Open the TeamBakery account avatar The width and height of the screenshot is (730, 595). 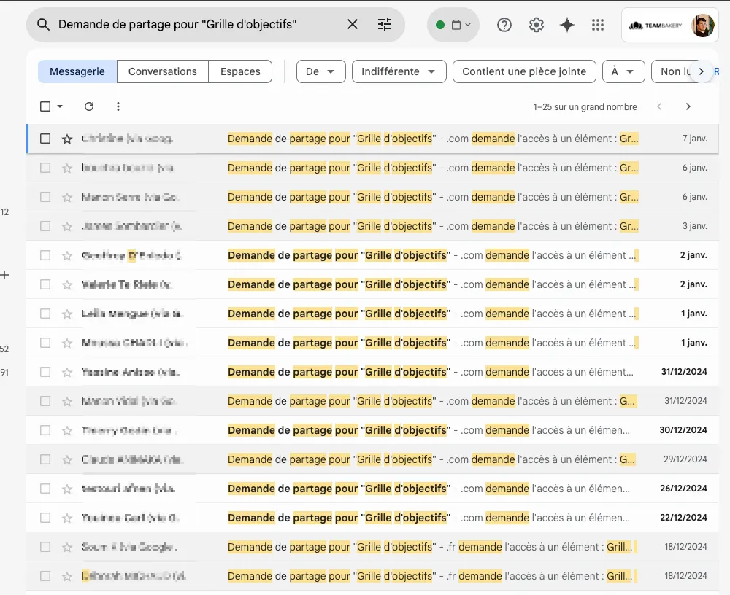point(702,25)
